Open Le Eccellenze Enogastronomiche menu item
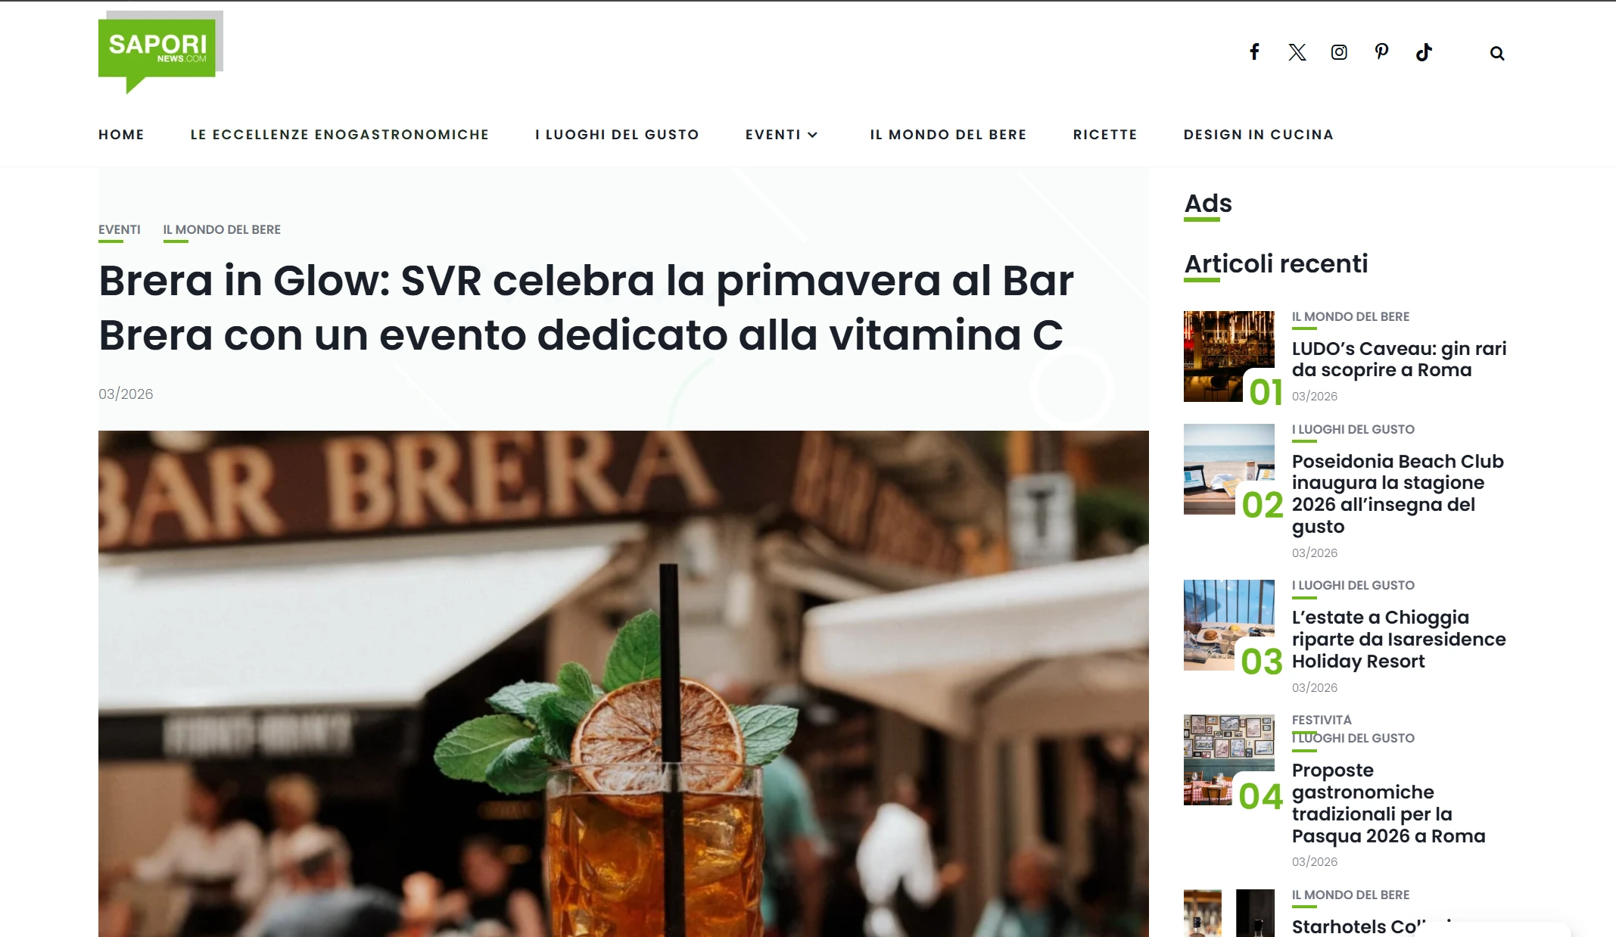 pyautogui.click(x=340, y=135)
